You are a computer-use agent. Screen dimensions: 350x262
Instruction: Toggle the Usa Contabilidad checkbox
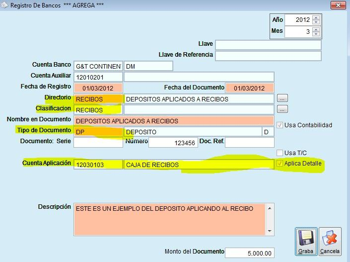[x=280, y=125]
